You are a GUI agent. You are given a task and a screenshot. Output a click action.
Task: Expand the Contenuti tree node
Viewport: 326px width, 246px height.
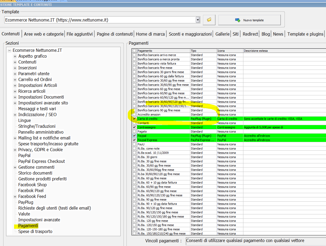pos(15,62)
